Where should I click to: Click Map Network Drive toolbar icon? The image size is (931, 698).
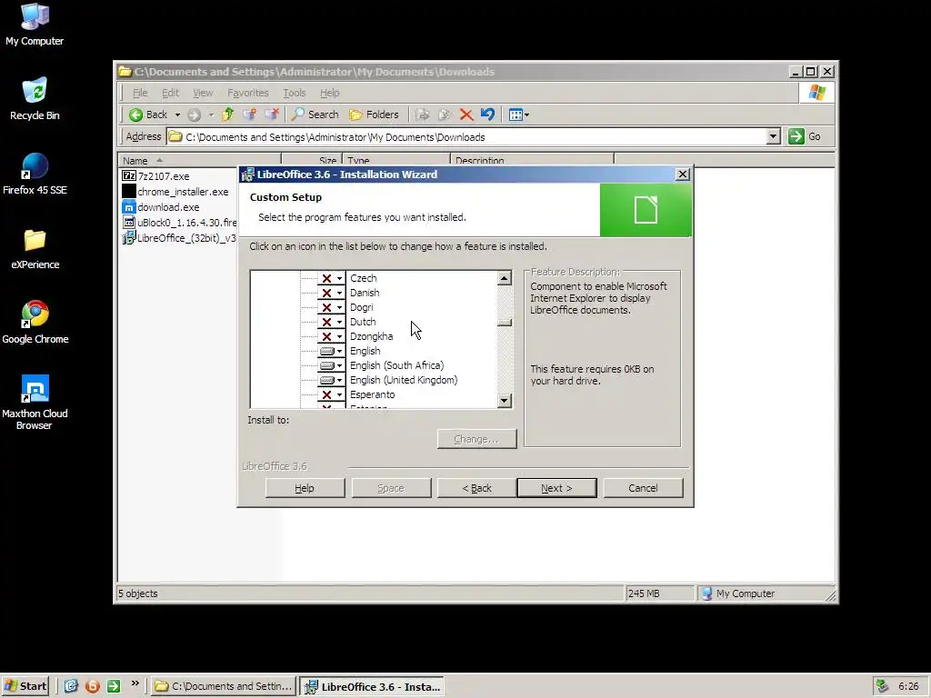(249, 115)
